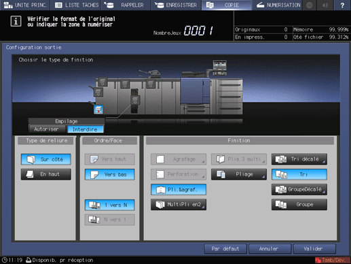Open GroupeDécalé options
Viewport: 351px width, 264px height.
299,189
